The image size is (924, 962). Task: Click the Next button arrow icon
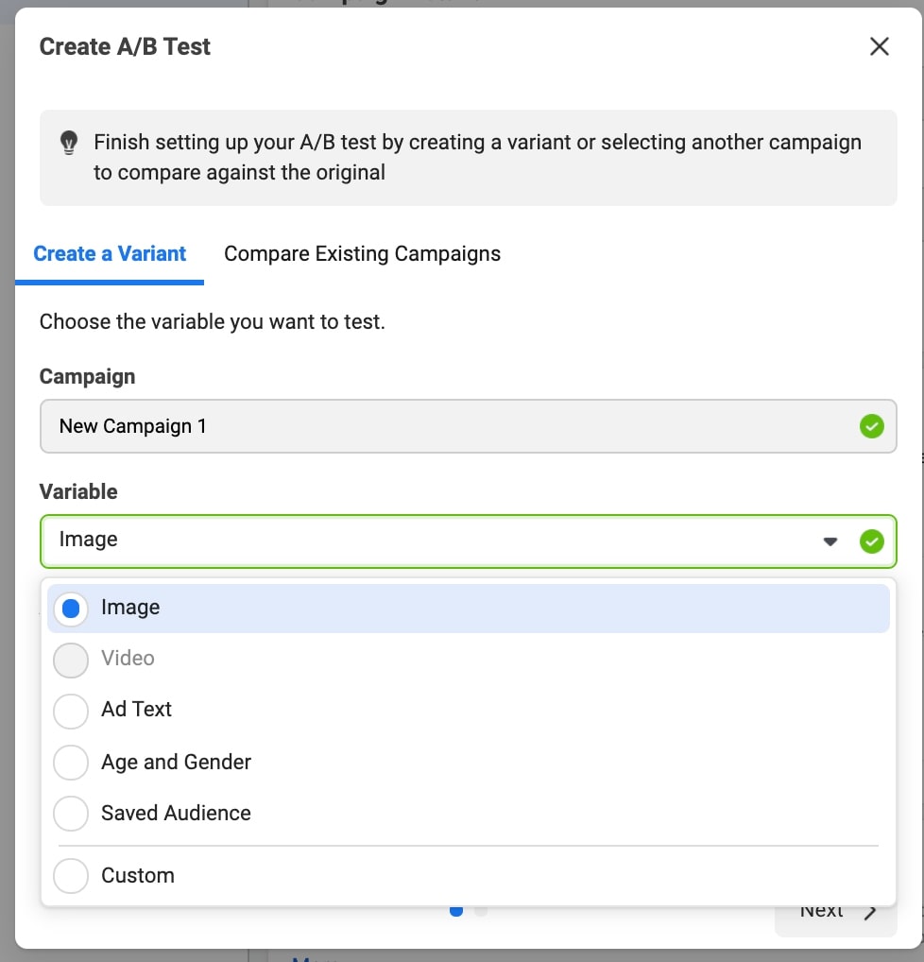click(870, 912)
